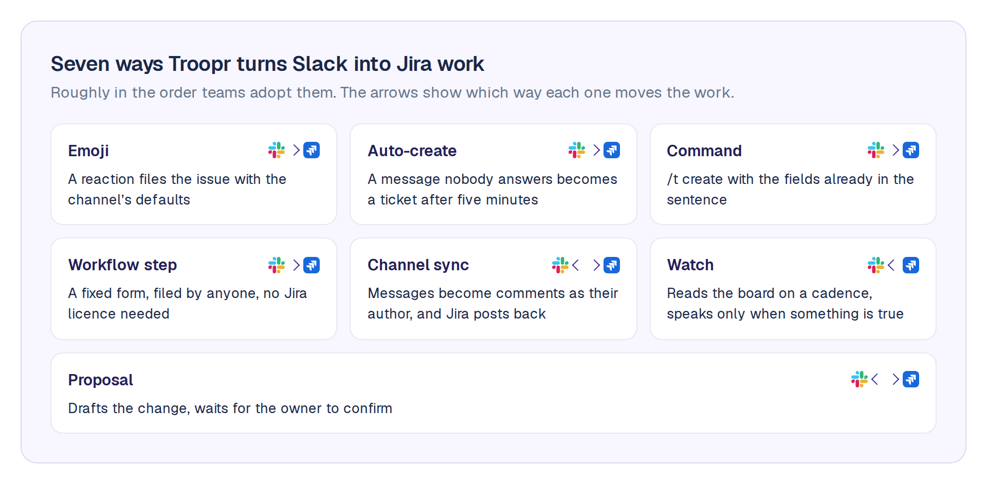
Task: Click the left arrow on Watch card
Action: pyautogui.click(x=891, y=265)
